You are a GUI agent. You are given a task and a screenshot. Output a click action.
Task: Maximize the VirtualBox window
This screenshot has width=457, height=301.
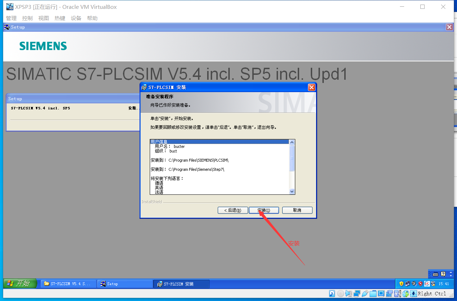point(422,7)
